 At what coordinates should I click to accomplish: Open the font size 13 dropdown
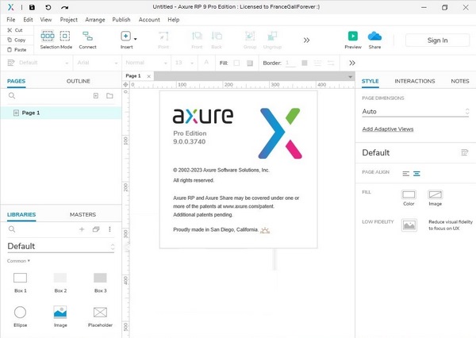coord(184,63)
